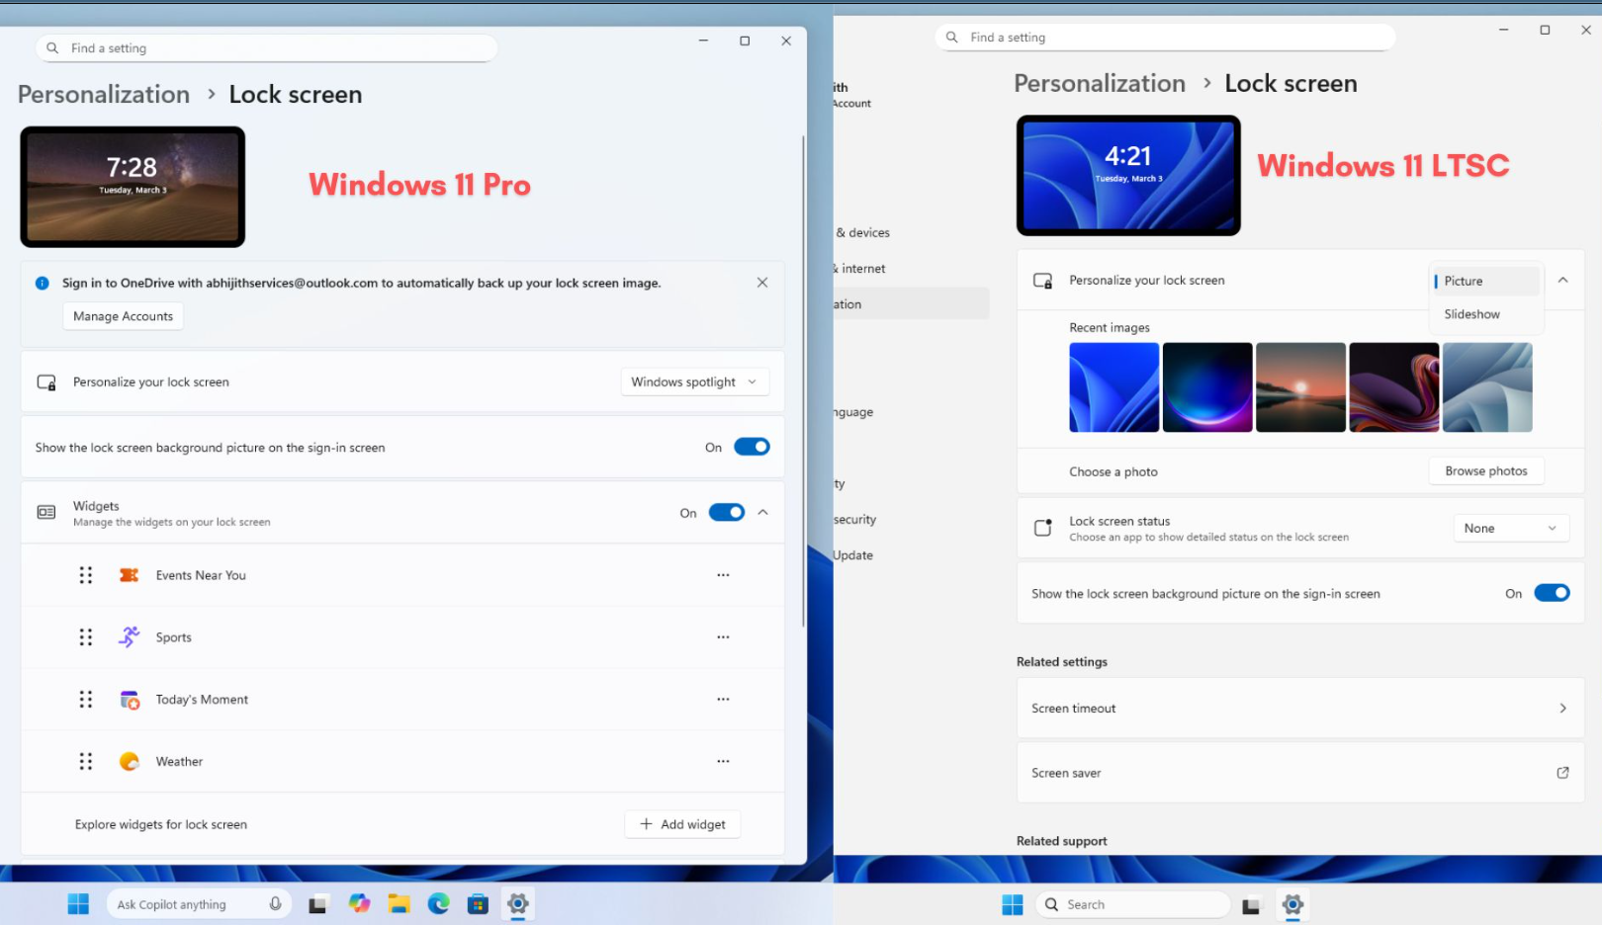This screenshot has width=1602, height=925.
Task: Dismiss the OneDrive sign-in notification
Action: pos(762,283)
